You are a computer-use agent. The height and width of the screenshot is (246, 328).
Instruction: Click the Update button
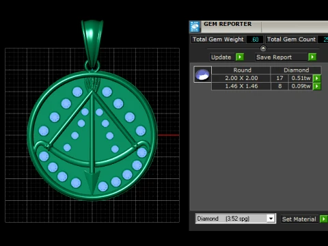tap(223, 57)
